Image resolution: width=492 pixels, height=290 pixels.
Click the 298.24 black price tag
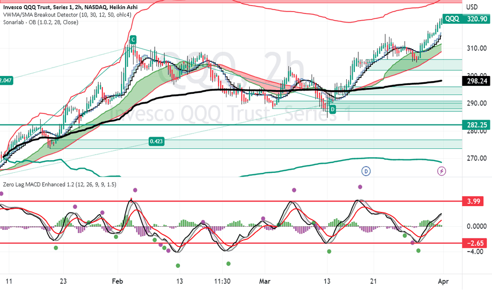click(477, 81)
